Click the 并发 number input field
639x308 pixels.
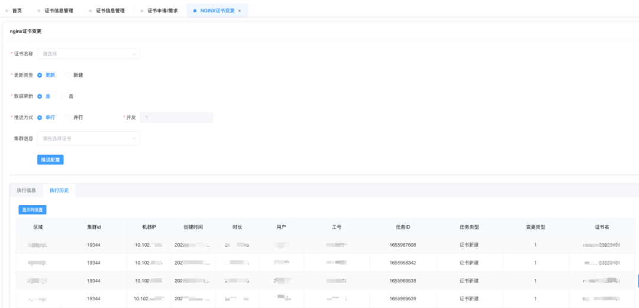tap(176, 117)
